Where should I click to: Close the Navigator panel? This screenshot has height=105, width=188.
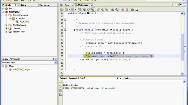coord(56,59)
